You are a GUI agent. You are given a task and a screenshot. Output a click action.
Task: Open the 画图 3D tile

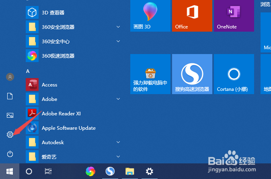coord(150,16)
